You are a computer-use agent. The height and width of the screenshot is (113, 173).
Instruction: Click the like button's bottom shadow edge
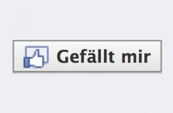click(x=87, y=73)
